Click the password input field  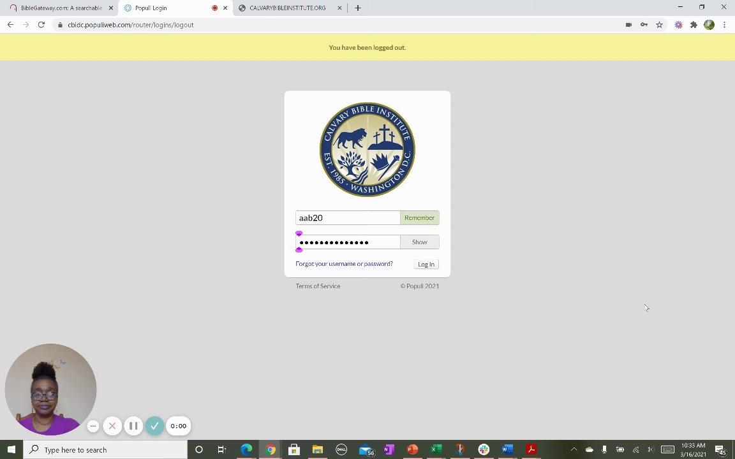click(347, 242)
